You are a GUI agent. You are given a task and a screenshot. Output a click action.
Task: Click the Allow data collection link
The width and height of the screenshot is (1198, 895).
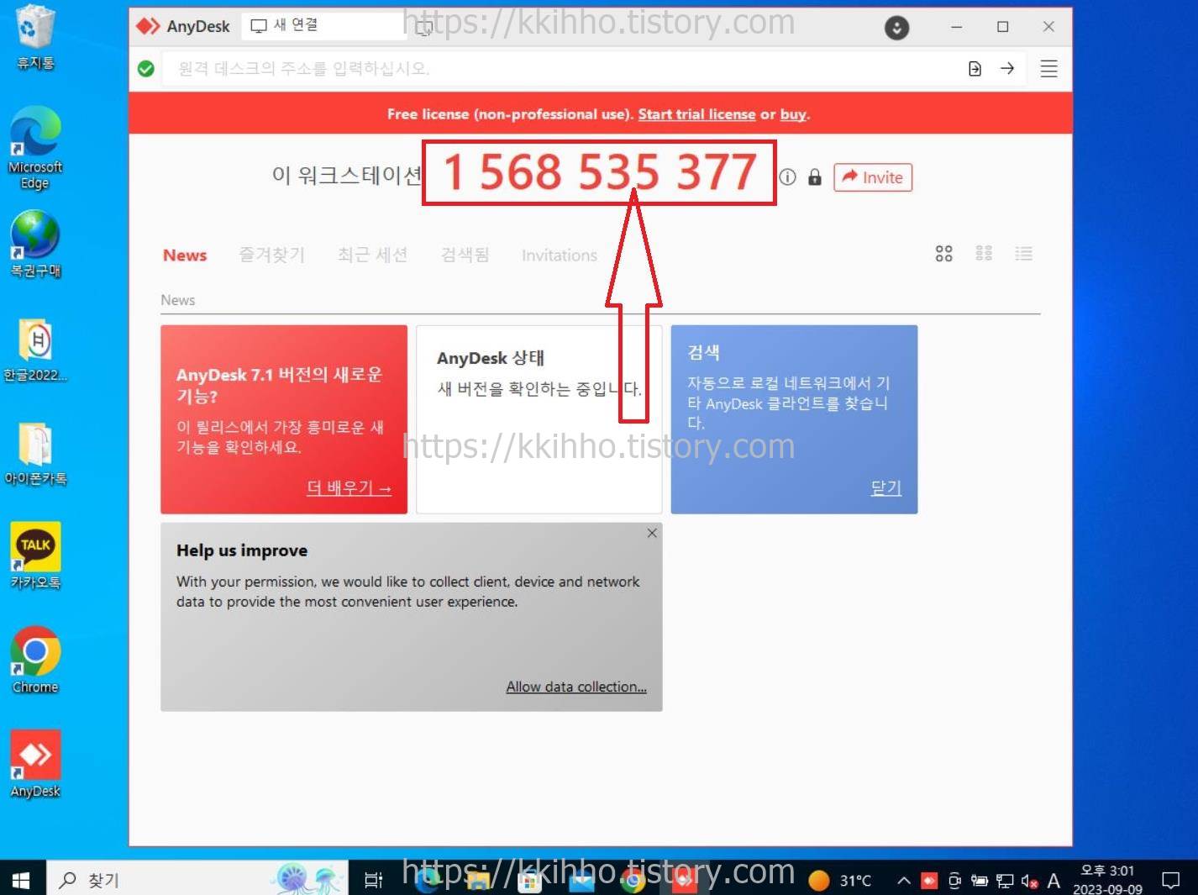pyautogui.click(x=576, y=687)
